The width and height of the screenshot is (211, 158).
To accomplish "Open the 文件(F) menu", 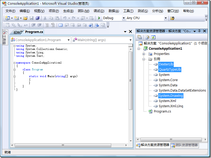I will click(x=10, y=11).
